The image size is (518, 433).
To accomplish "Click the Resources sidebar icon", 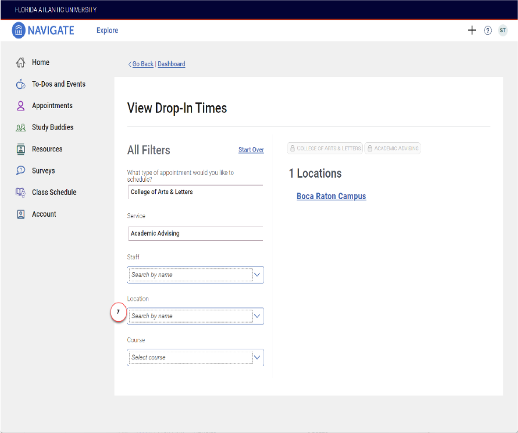I will coord(20,149).
